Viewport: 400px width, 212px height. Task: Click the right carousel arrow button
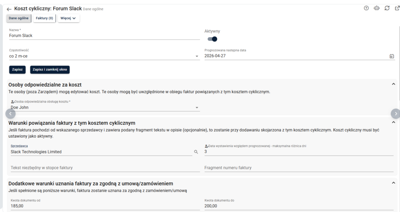coord(396,114)
